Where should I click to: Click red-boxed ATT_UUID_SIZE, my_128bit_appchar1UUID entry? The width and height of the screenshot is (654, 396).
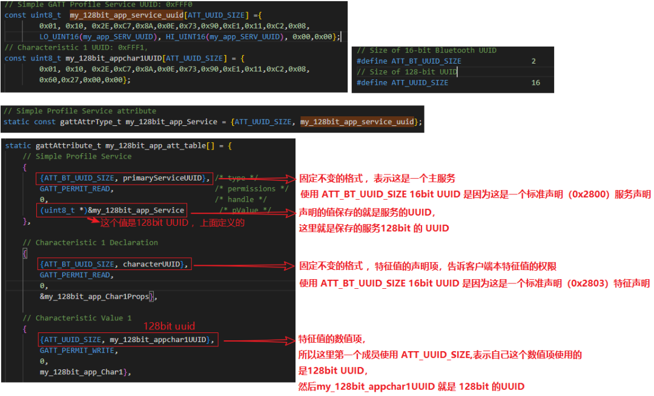(127, 340)
